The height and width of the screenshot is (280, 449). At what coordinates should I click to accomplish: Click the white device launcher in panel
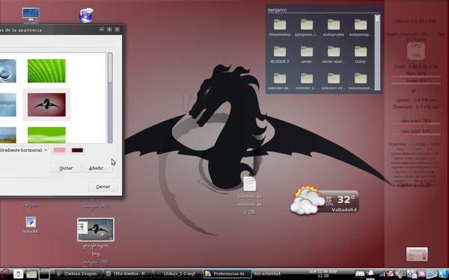pyautogui.click(x=18, y=274)
